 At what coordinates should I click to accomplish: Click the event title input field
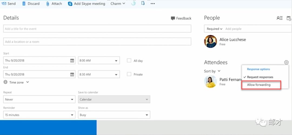tap(97, 29)
